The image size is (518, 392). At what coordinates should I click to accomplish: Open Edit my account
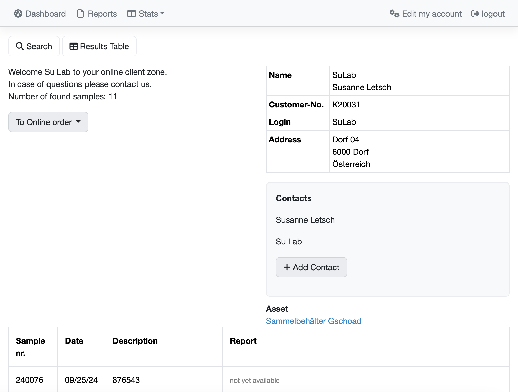point(432,14)
